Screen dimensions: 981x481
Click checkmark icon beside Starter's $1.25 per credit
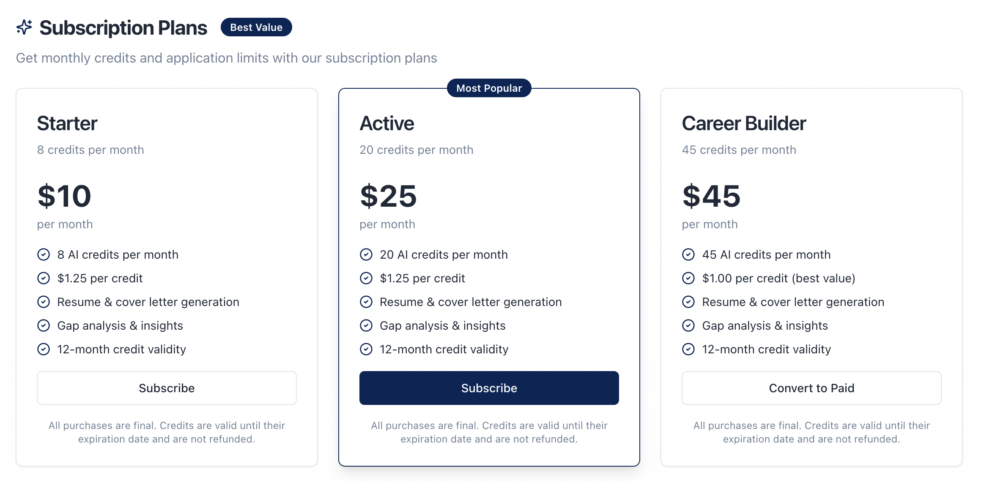pyautogui.click(x=44, y=278)
